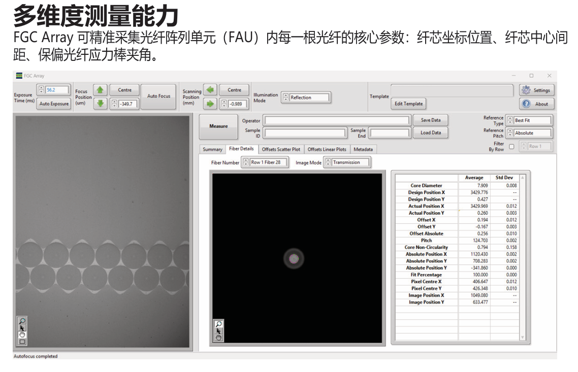Viewport: 578px width, 372px height.
Task: Select zoom tool in the camera view
Action: (22, 321)
